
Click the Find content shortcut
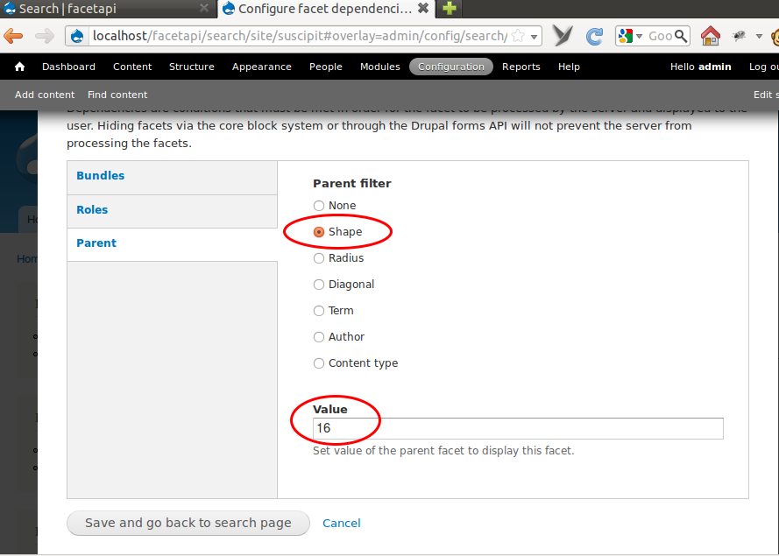pos(117,95)
